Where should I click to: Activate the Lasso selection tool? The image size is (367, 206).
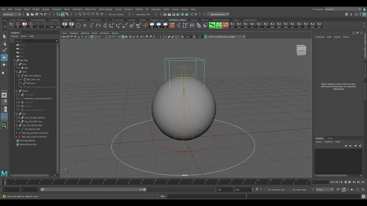point(4,43)
